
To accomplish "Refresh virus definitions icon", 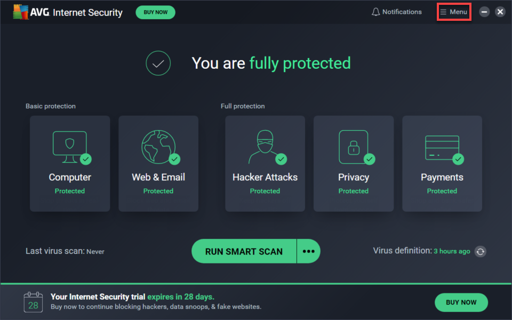I will click(481, 251).
